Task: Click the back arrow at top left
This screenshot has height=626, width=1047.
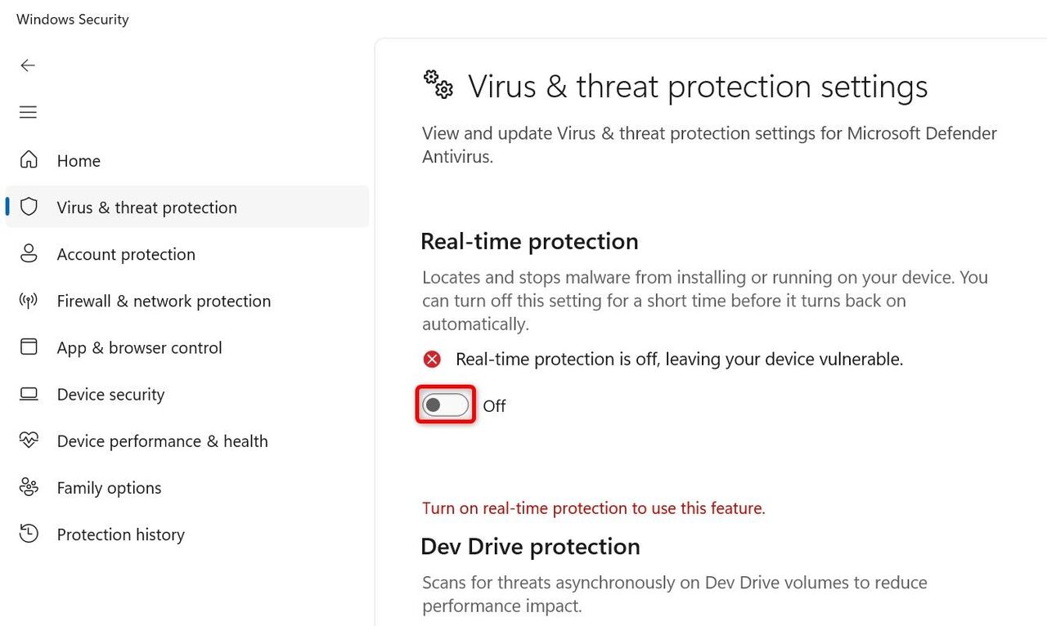Action: click(27, 65)
